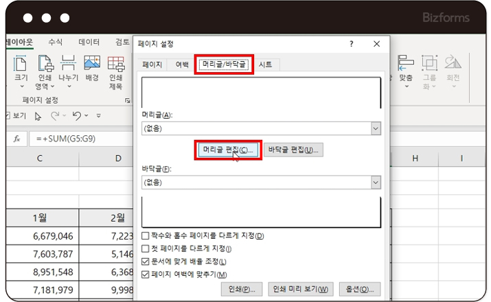491x302 pixels.
Task: Expand the undo history dropdown arrow
Action: pyautogui.click(x=87, y=116)
